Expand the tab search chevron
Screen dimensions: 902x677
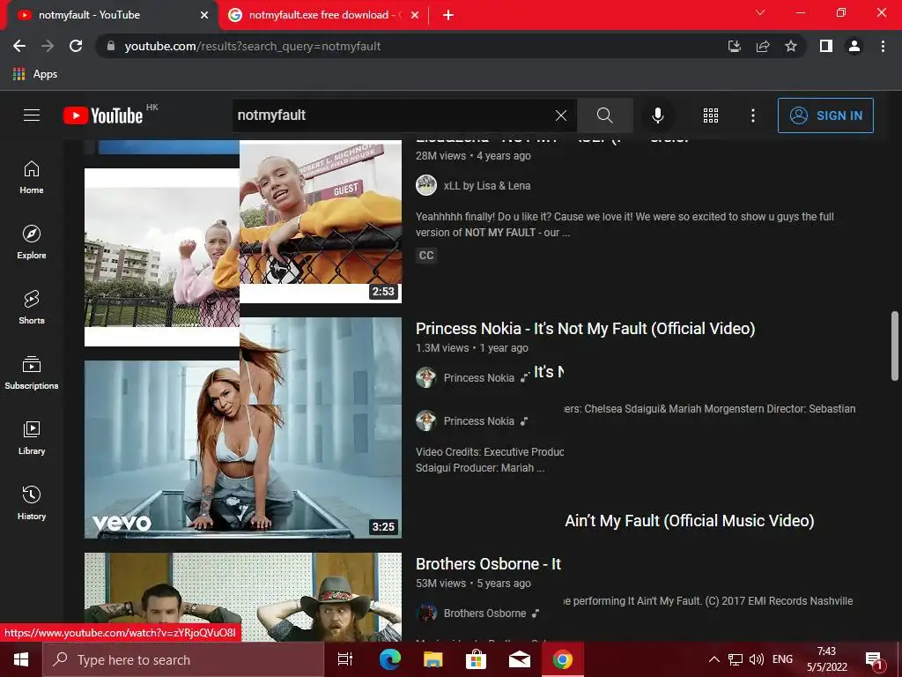point(760,12)
